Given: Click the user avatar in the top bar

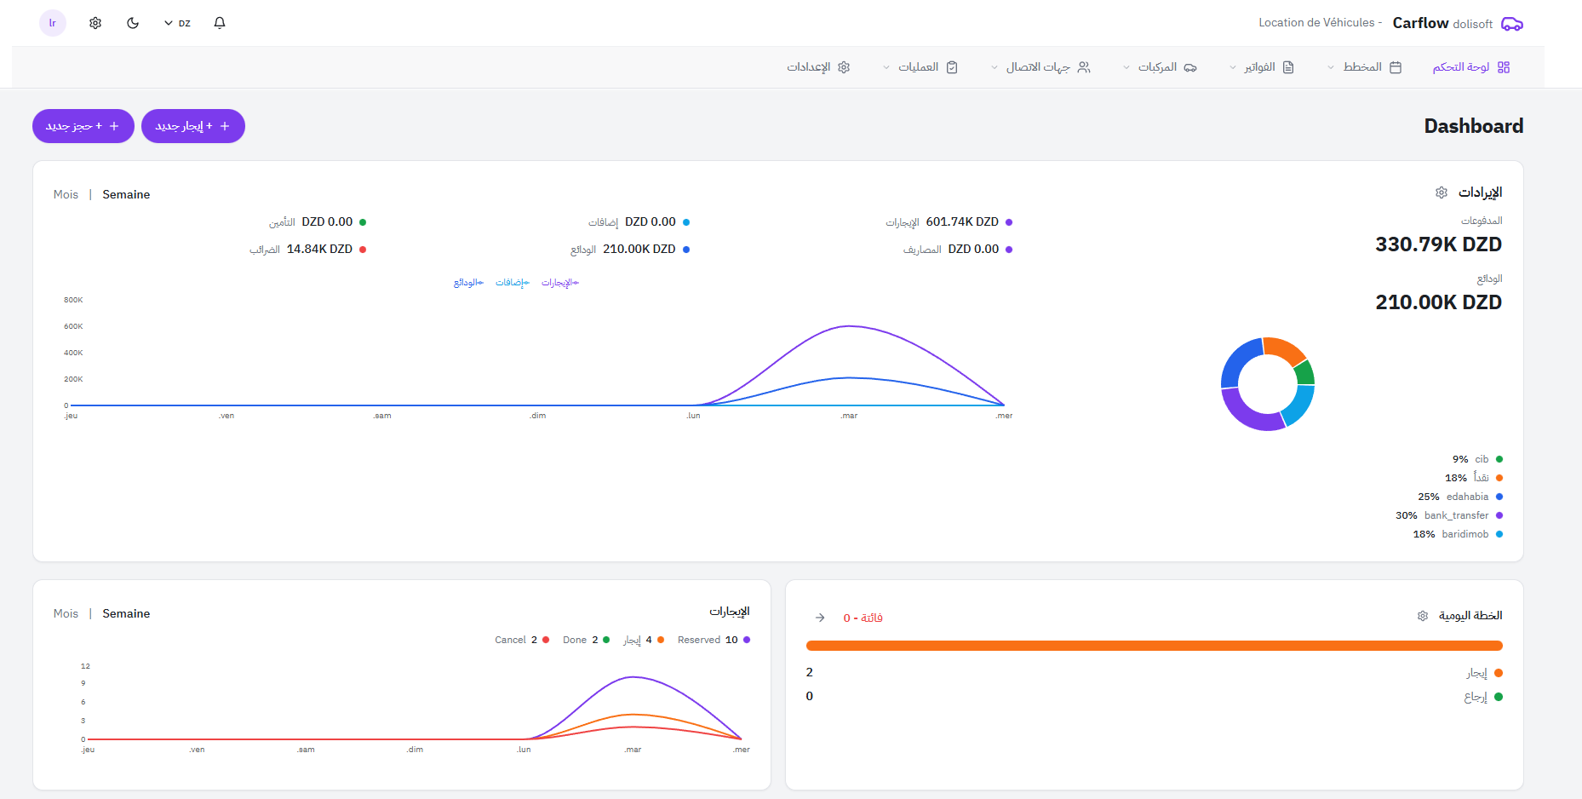Looking at the screenshot, I should point(53,23).
